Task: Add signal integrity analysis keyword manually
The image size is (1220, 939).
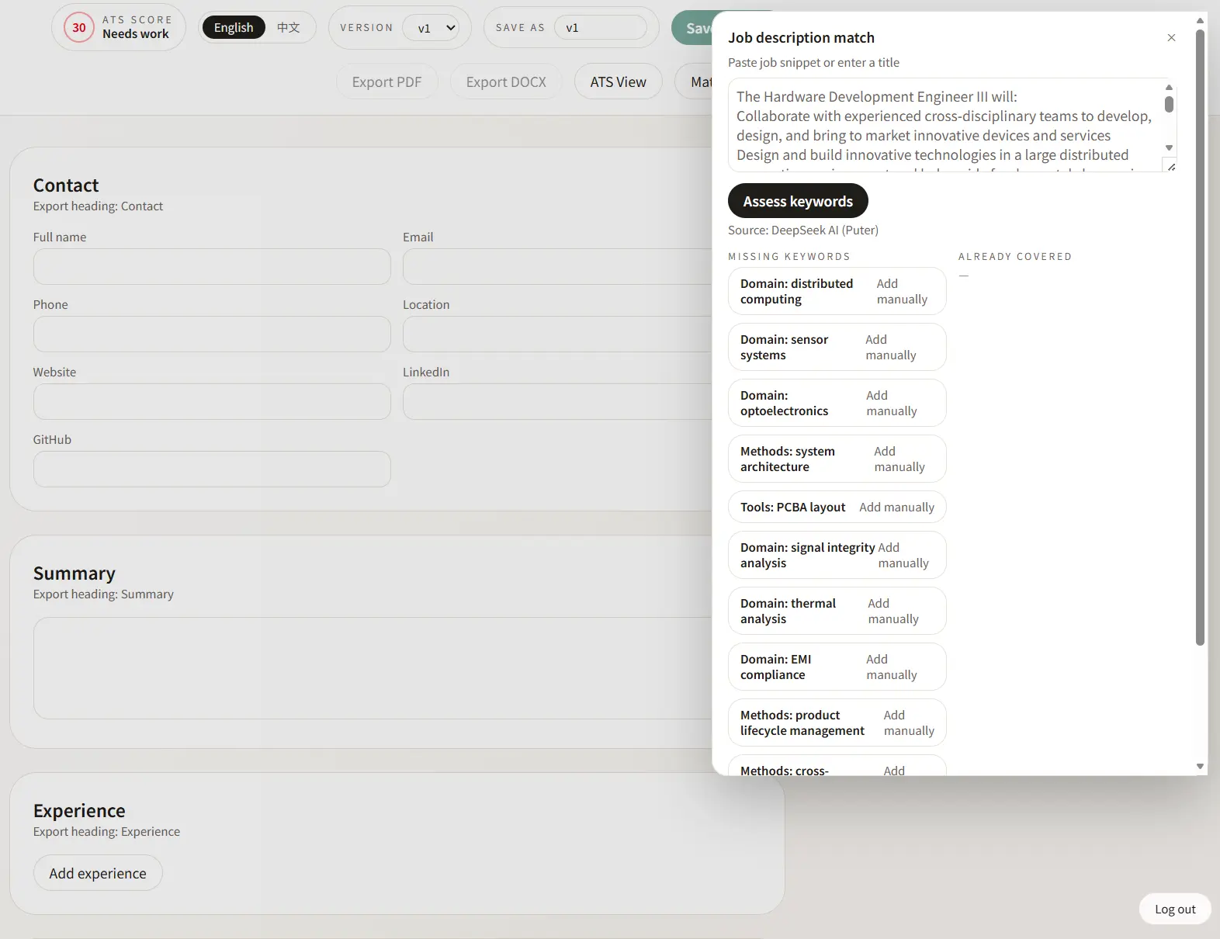Action: (903, 555)
